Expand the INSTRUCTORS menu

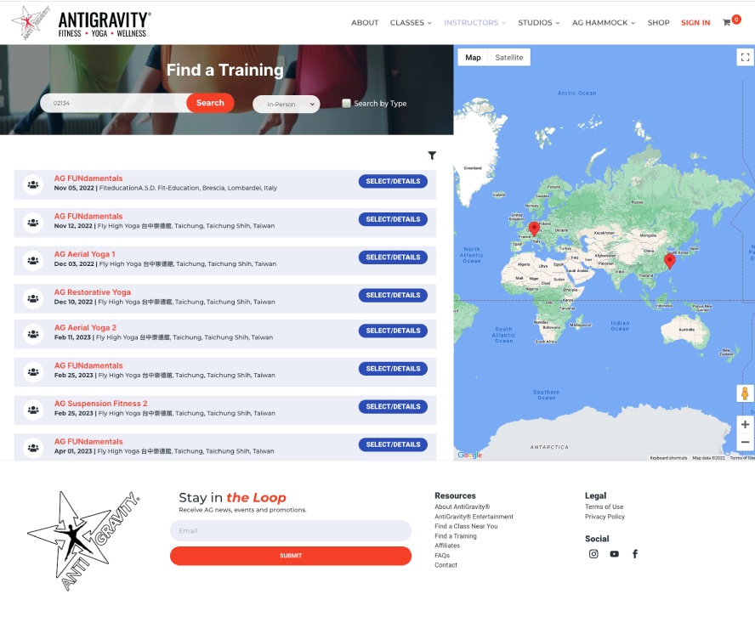(x=474, y=23)
